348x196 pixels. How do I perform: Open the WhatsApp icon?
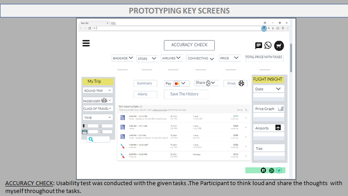pyautogui.click(x=268, y=45)
